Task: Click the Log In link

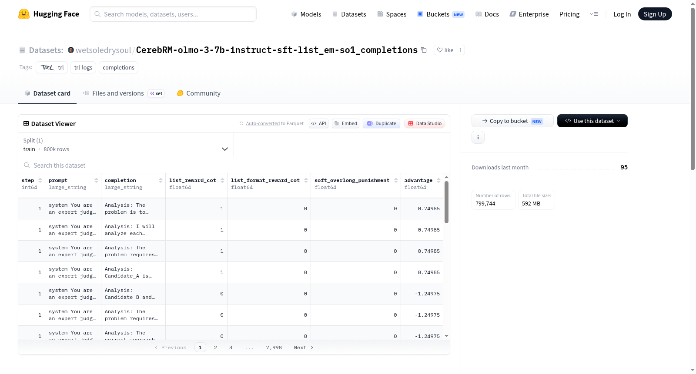Action: coord(622,14)
